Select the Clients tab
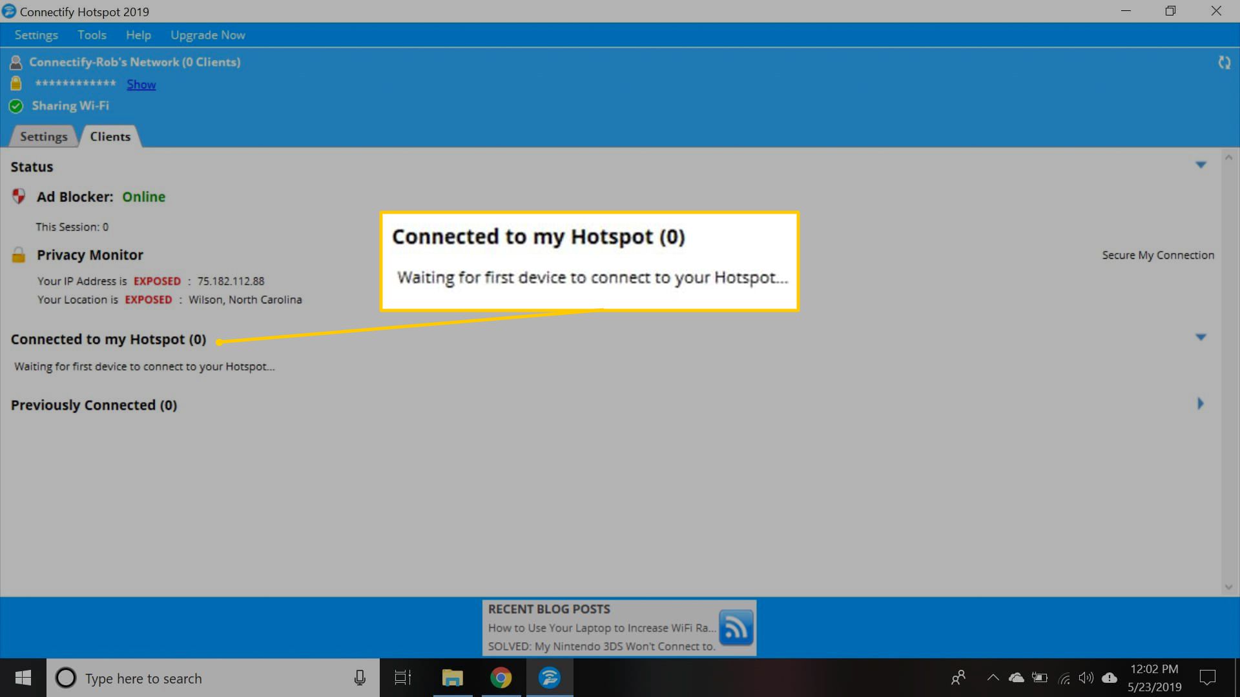Screen dimensions: 1240x697 (x=109, y=136)
